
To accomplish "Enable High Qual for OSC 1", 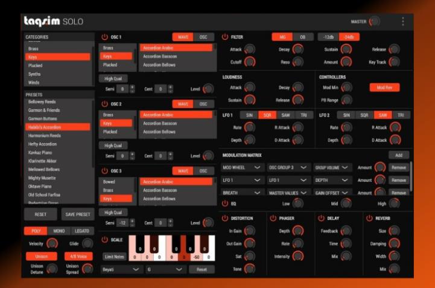I will 113,78.
